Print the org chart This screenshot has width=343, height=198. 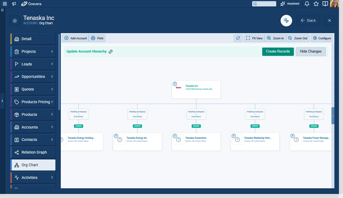point(97,38)
